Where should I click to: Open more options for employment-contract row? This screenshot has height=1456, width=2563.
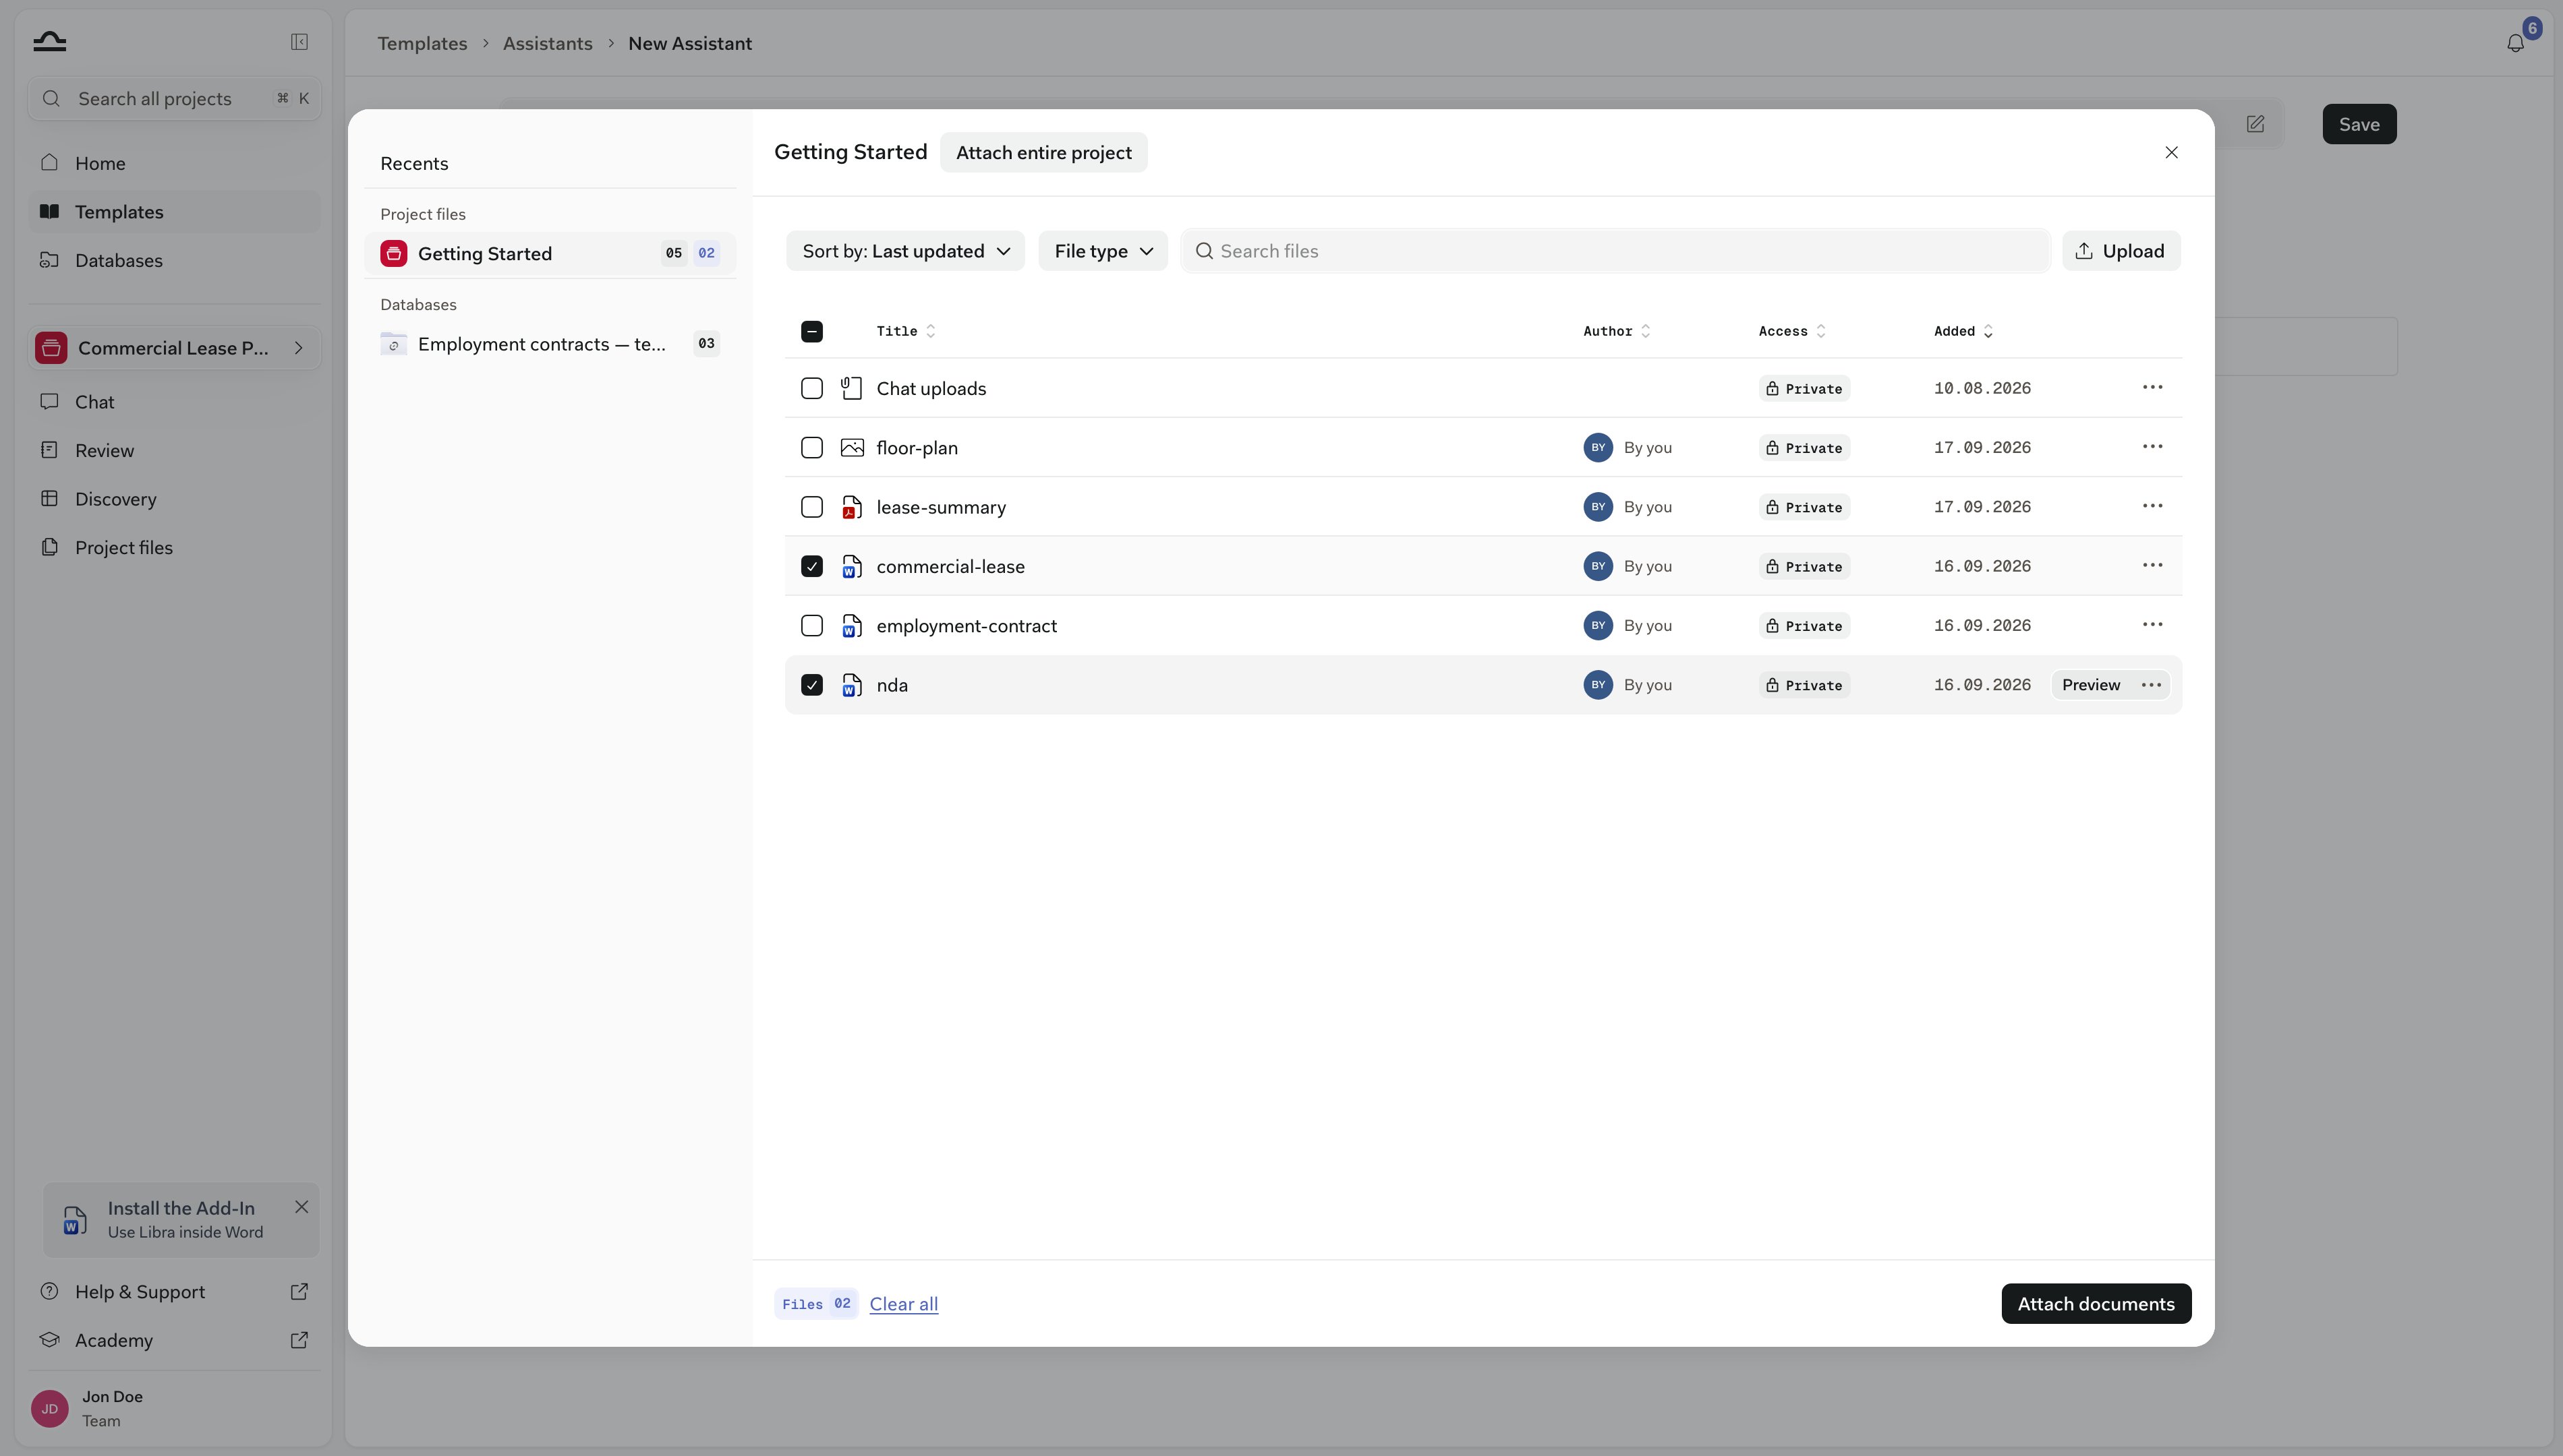2152,625
